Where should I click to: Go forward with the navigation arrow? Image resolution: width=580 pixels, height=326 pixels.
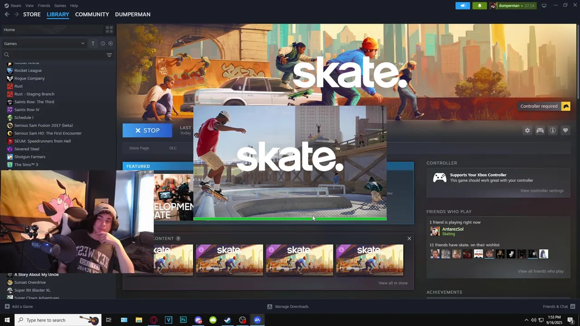pyautogui.click(x=16, y=14)
